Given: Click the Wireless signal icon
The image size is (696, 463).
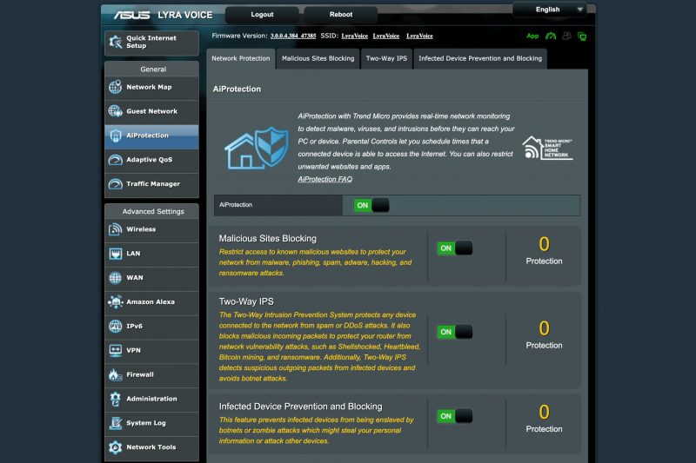Looking at the screenshot, I should click(x=116, y=229).
